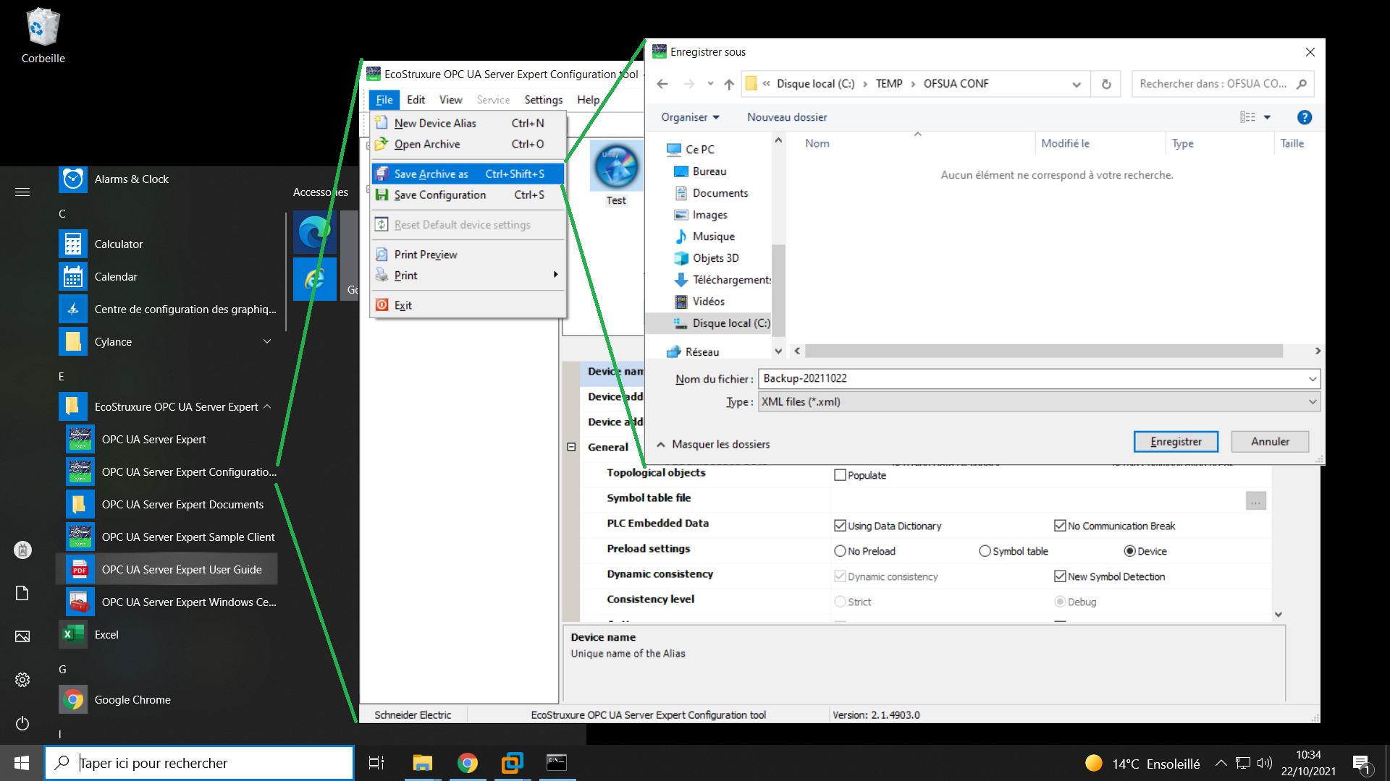
Task: Click the VirtualBox taskbar icon
Action: pos(513,763)
